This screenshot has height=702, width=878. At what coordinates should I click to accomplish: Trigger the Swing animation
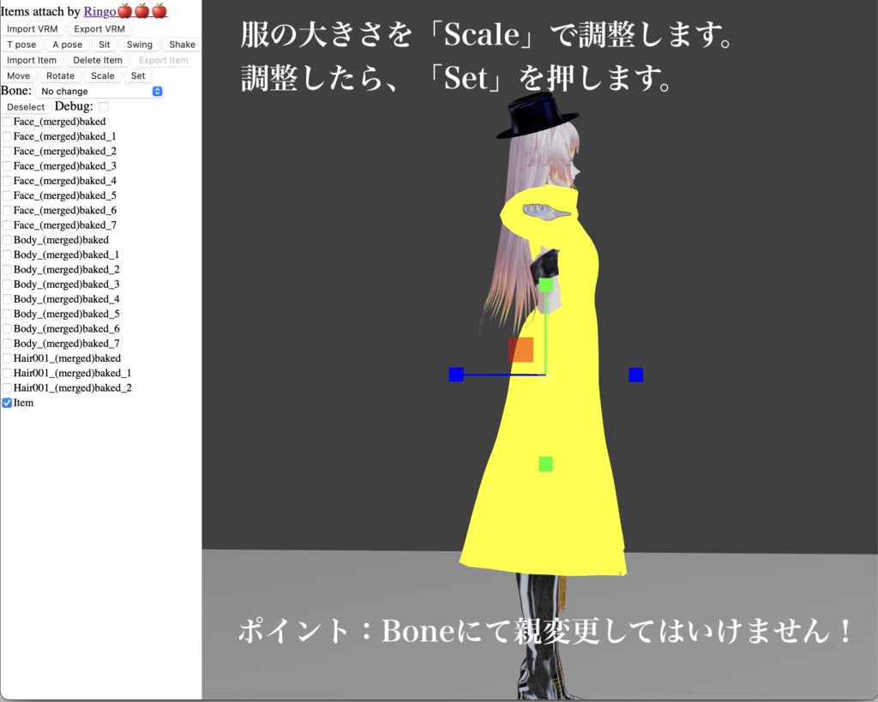coord(139,44)
